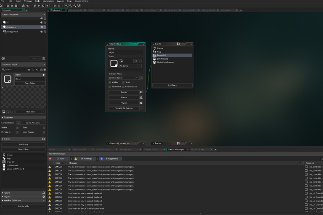Click the Save project toolbar icon
The image size is (323, 215).
pos(16,5)
